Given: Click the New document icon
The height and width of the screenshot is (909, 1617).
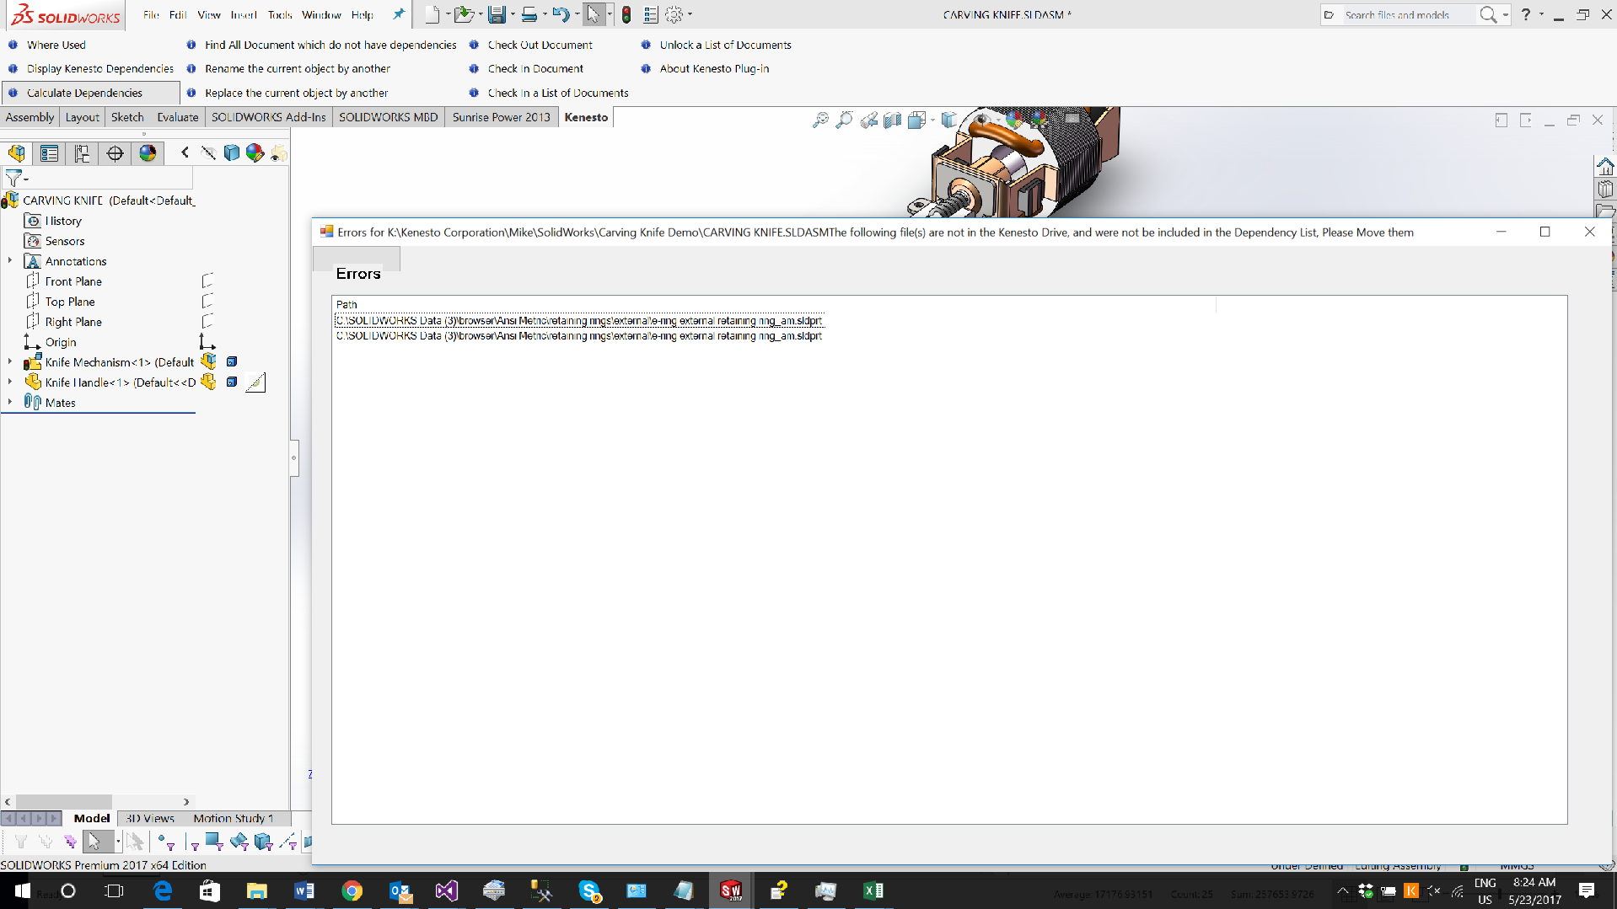Looking at the screenshot, I should click(x=432, y=14).
